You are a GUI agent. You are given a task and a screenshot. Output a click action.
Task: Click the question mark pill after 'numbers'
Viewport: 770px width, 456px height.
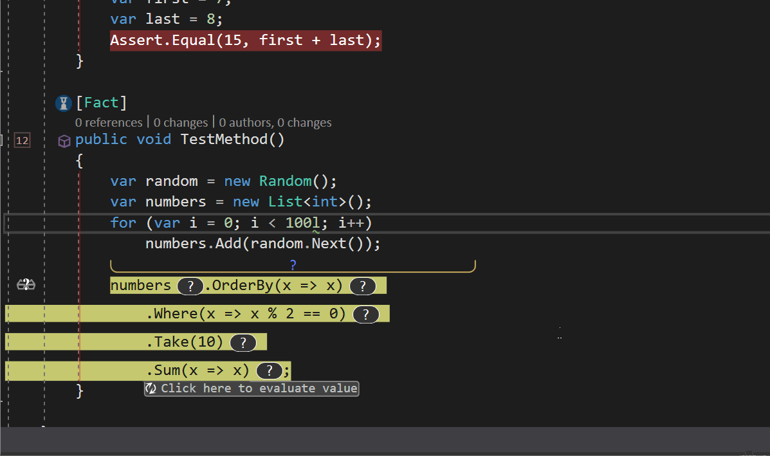[190, 286]
